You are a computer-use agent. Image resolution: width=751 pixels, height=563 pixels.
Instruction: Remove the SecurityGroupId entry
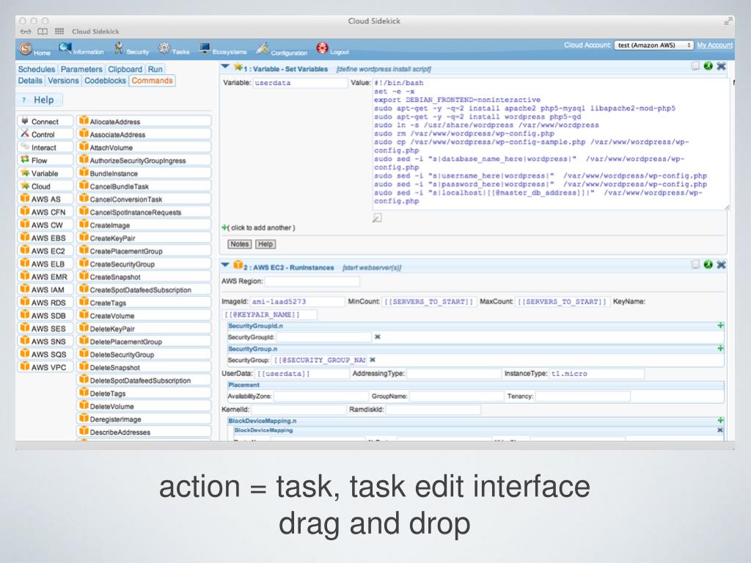378,337
